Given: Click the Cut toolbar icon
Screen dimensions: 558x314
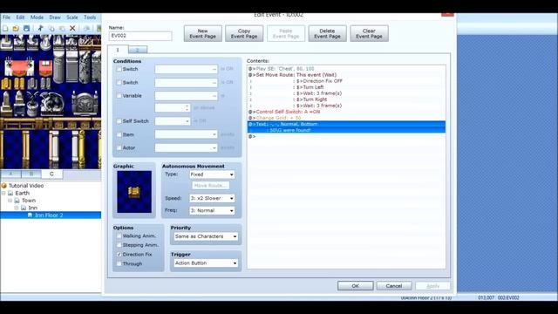Looking at the screenshot, I should (x=40, y=28).
